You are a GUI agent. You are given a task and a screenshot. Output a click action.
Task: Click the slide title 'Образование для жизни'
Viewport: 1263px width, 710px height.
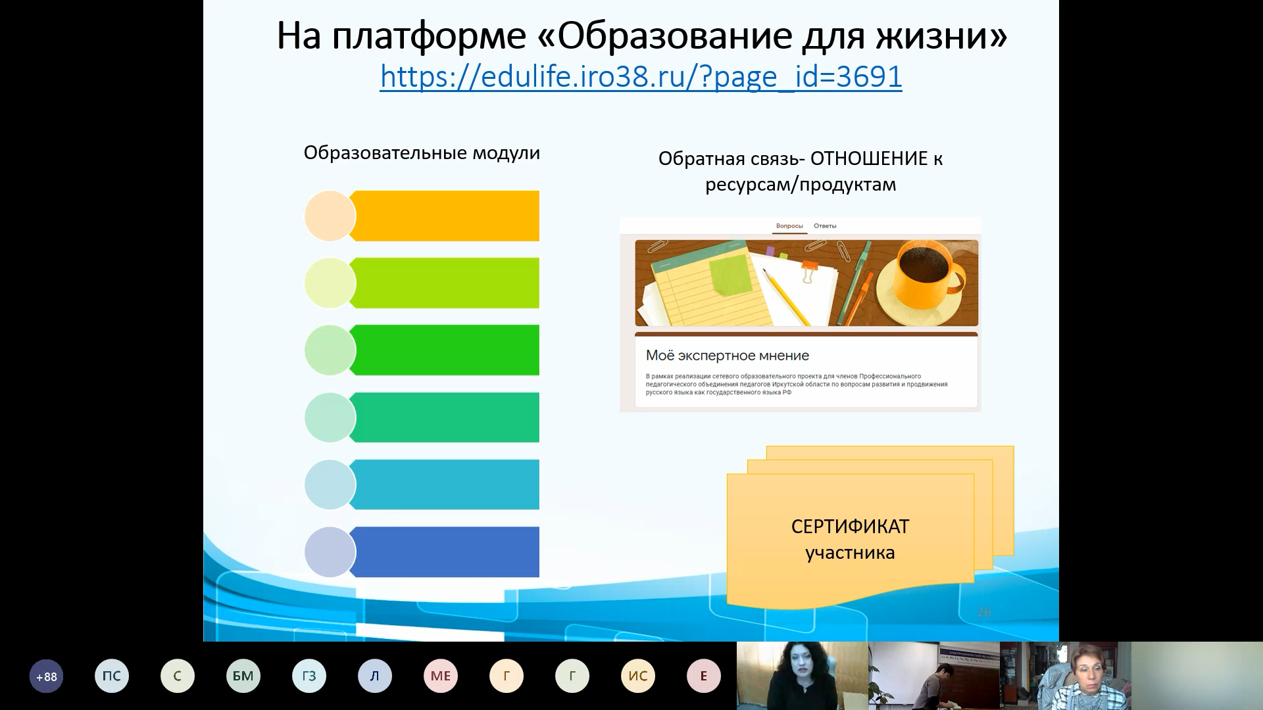click(641, 35)
